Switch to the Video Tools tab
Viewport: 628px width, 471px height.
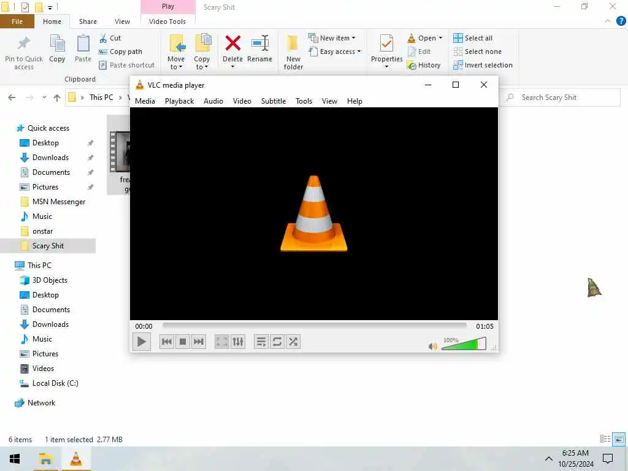tap(167, 21)
